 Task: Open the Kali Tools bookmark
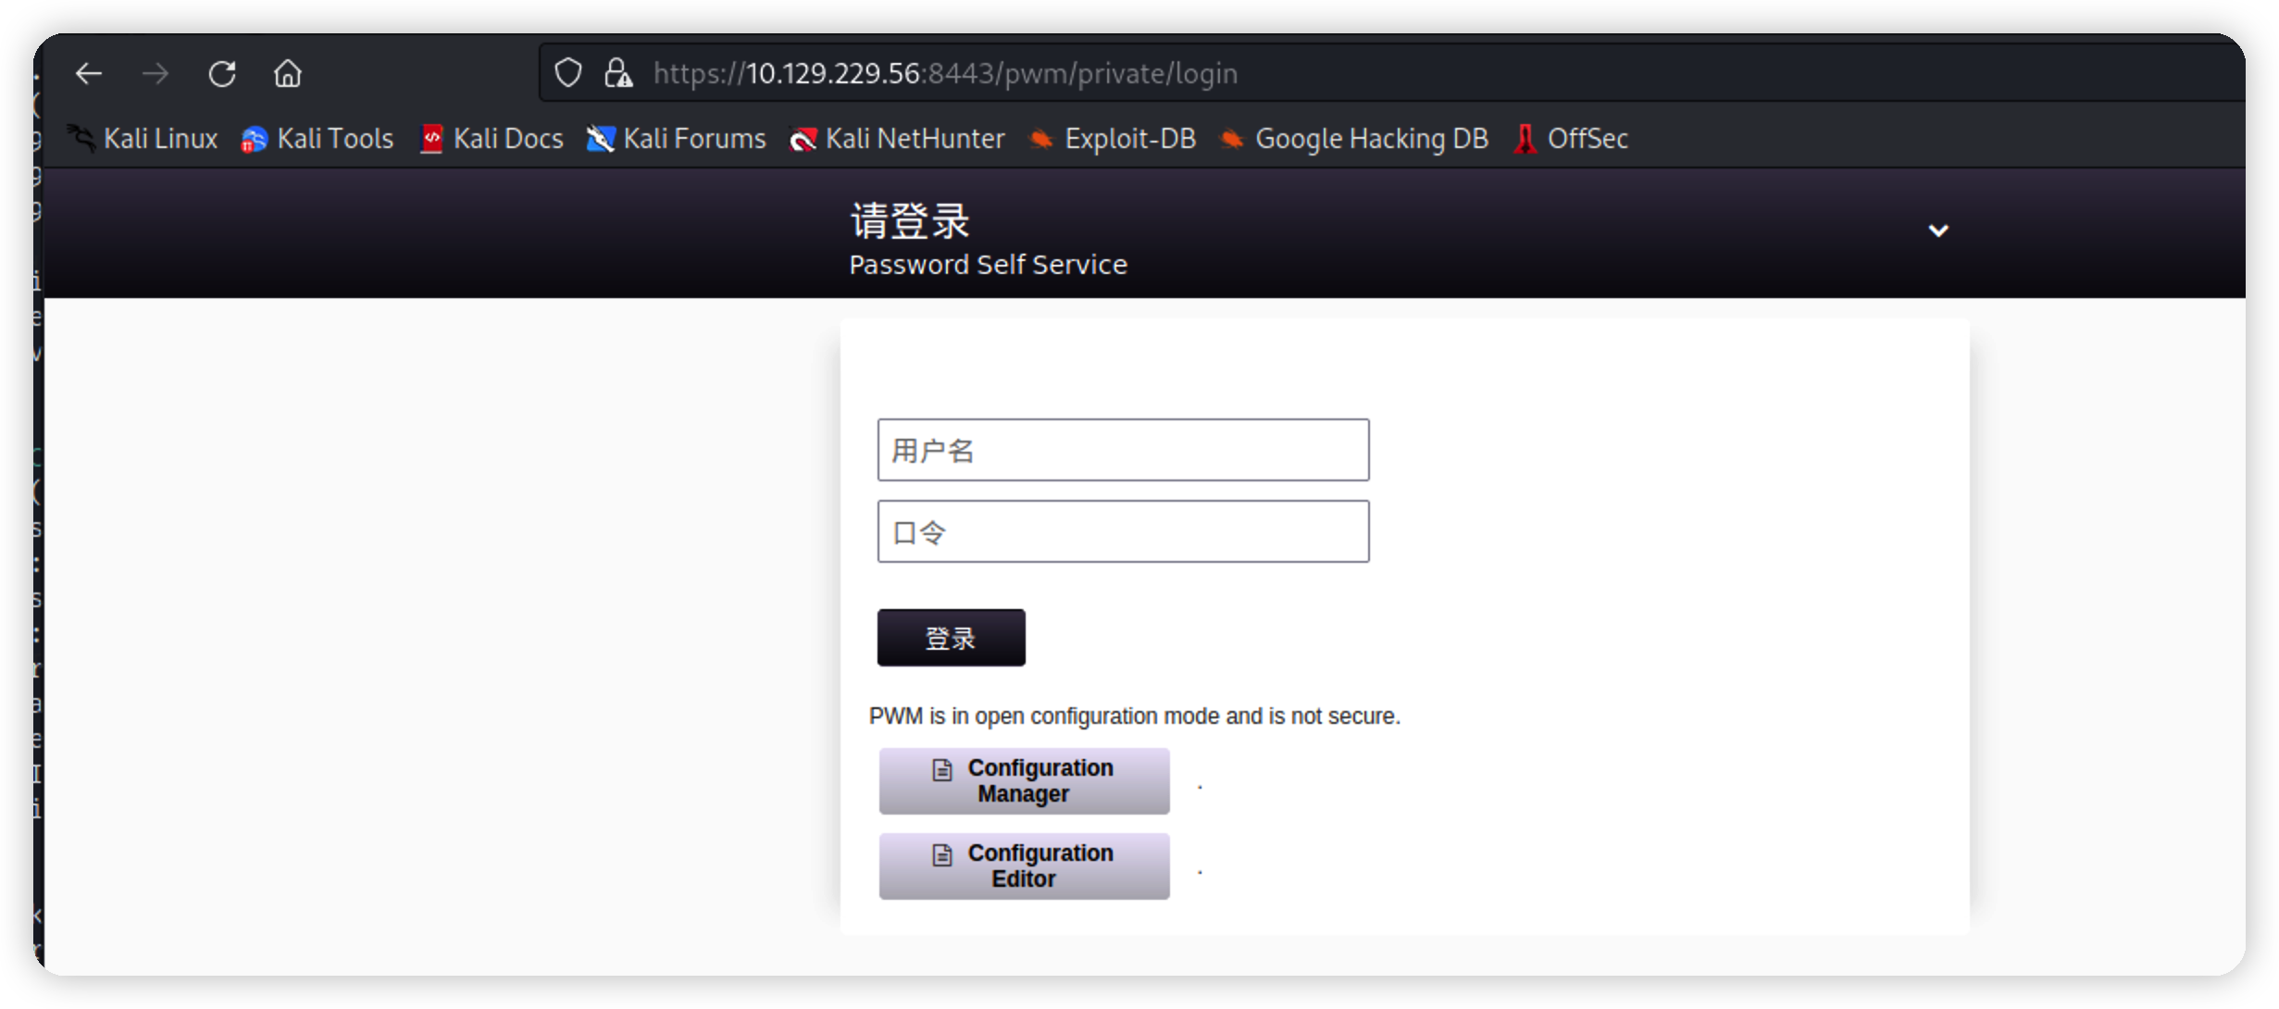coord(318,139)
